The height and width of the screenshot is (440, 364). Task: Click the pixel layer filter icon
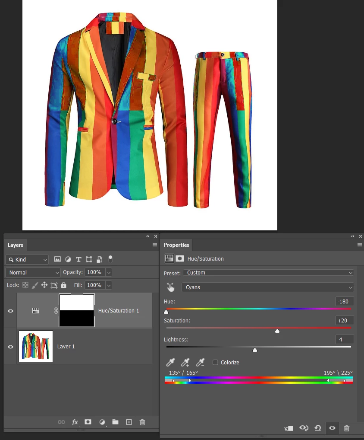click(57, 259)
